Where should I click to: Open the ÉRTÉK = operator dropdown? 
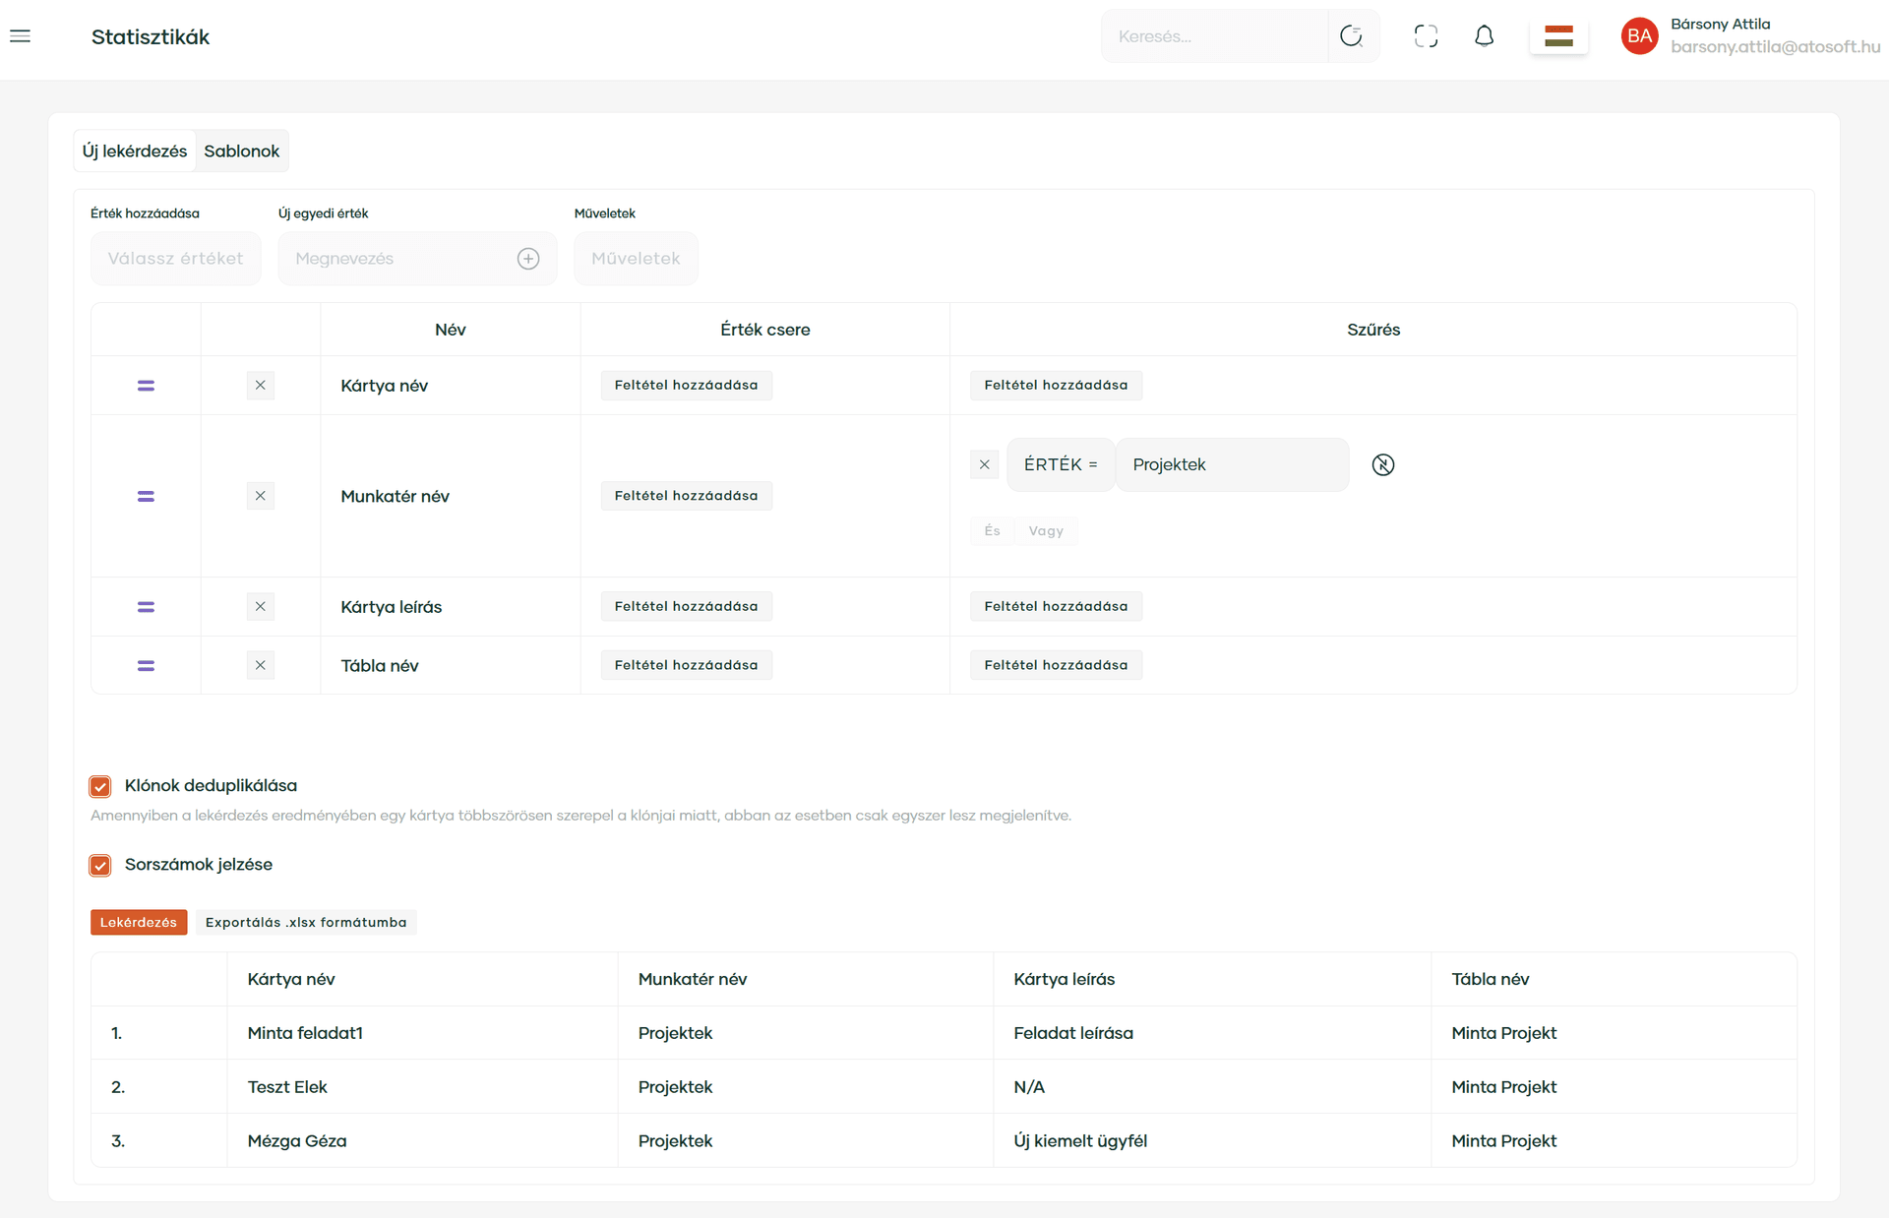1060,464
